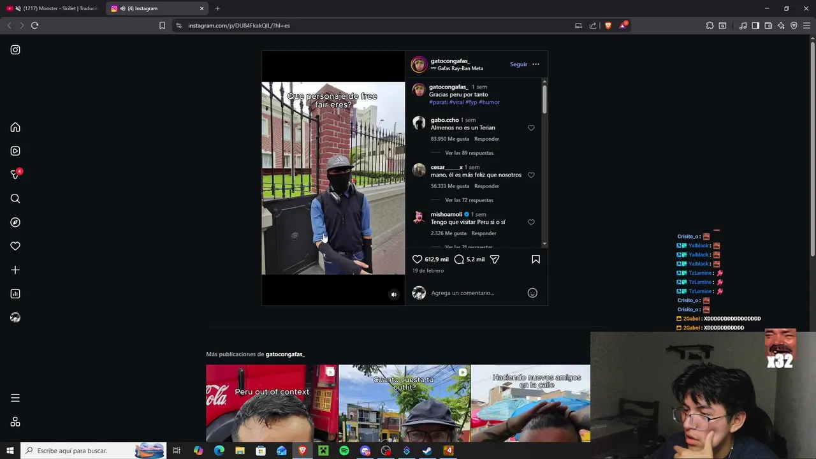Create new post with plus icon
816x459 pixels.
click(x=15, y=270)
